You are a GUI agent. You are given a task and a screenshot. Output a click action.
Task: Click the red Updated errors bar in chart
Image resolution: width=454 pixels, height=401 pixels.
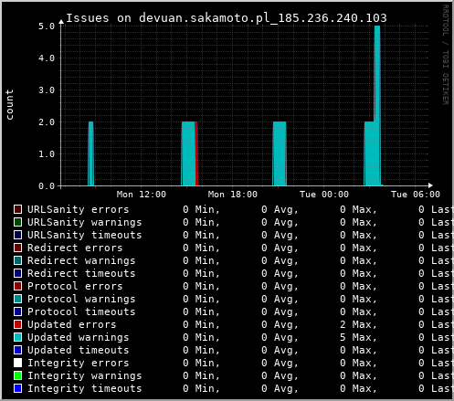tap(196, 153)
